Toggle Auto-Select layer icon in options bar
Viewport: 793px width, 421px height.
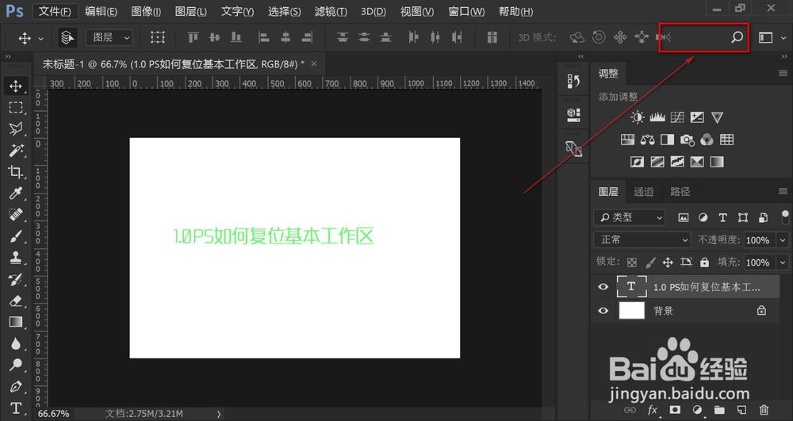tap(67, 37)
